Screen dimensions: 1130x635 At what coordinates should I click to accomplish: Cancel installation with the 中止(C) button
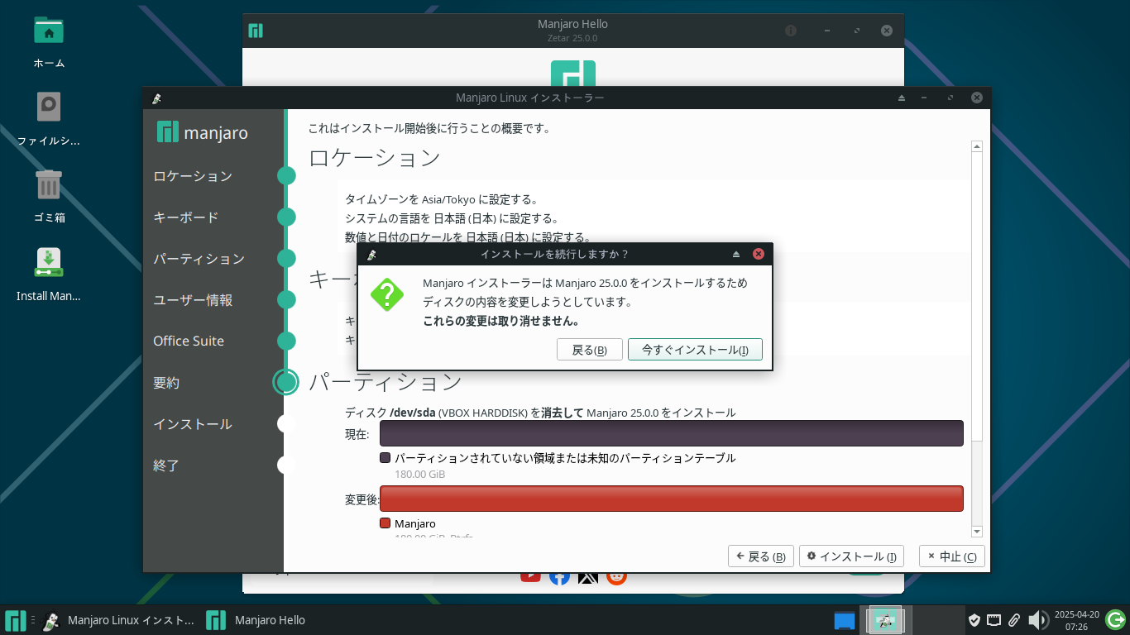click(x=952, y=556)
